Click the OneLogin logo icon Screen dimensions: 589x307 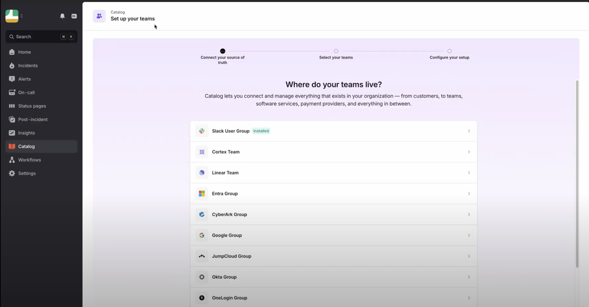(x=202, y=298)
